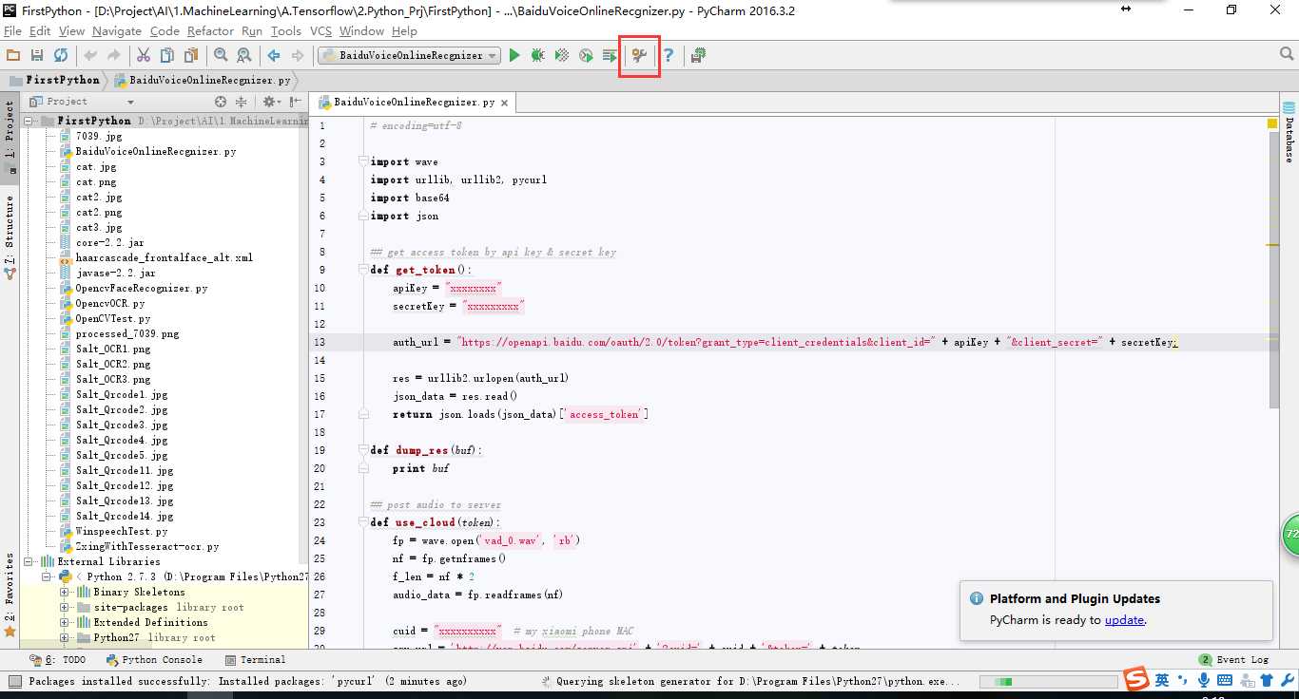Open the Event Log panel
Screen dimensions: 1299x699
click(x=1233, y=659)
